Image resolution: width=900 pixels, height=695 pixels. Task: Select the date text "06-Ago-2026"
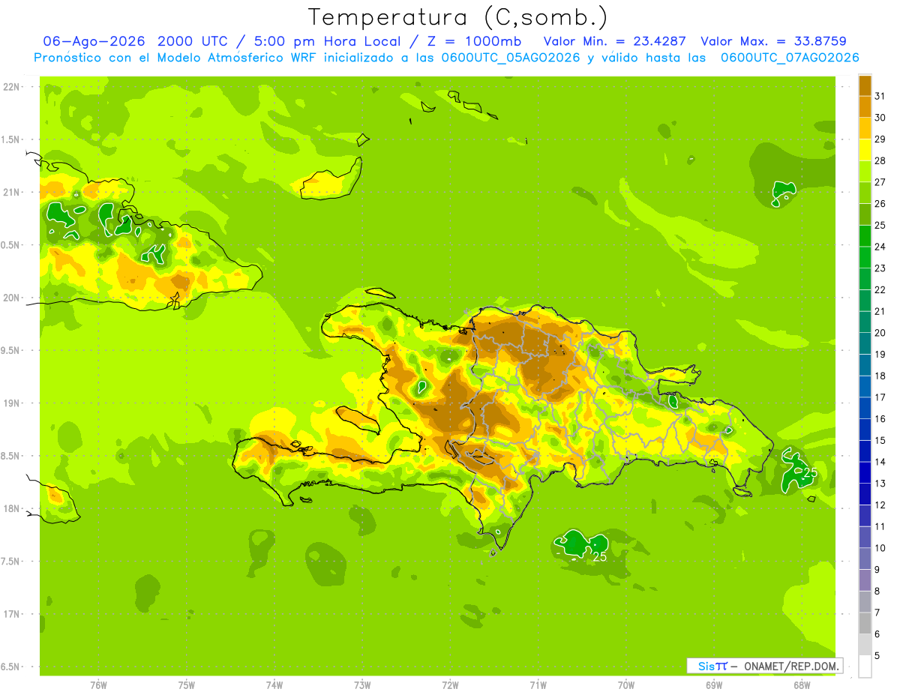[x=94, y=41]
